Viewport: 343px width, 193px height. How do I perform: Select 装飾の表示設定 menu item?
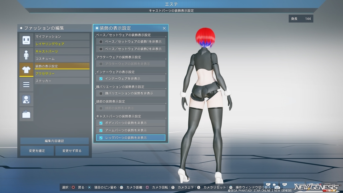62,66
